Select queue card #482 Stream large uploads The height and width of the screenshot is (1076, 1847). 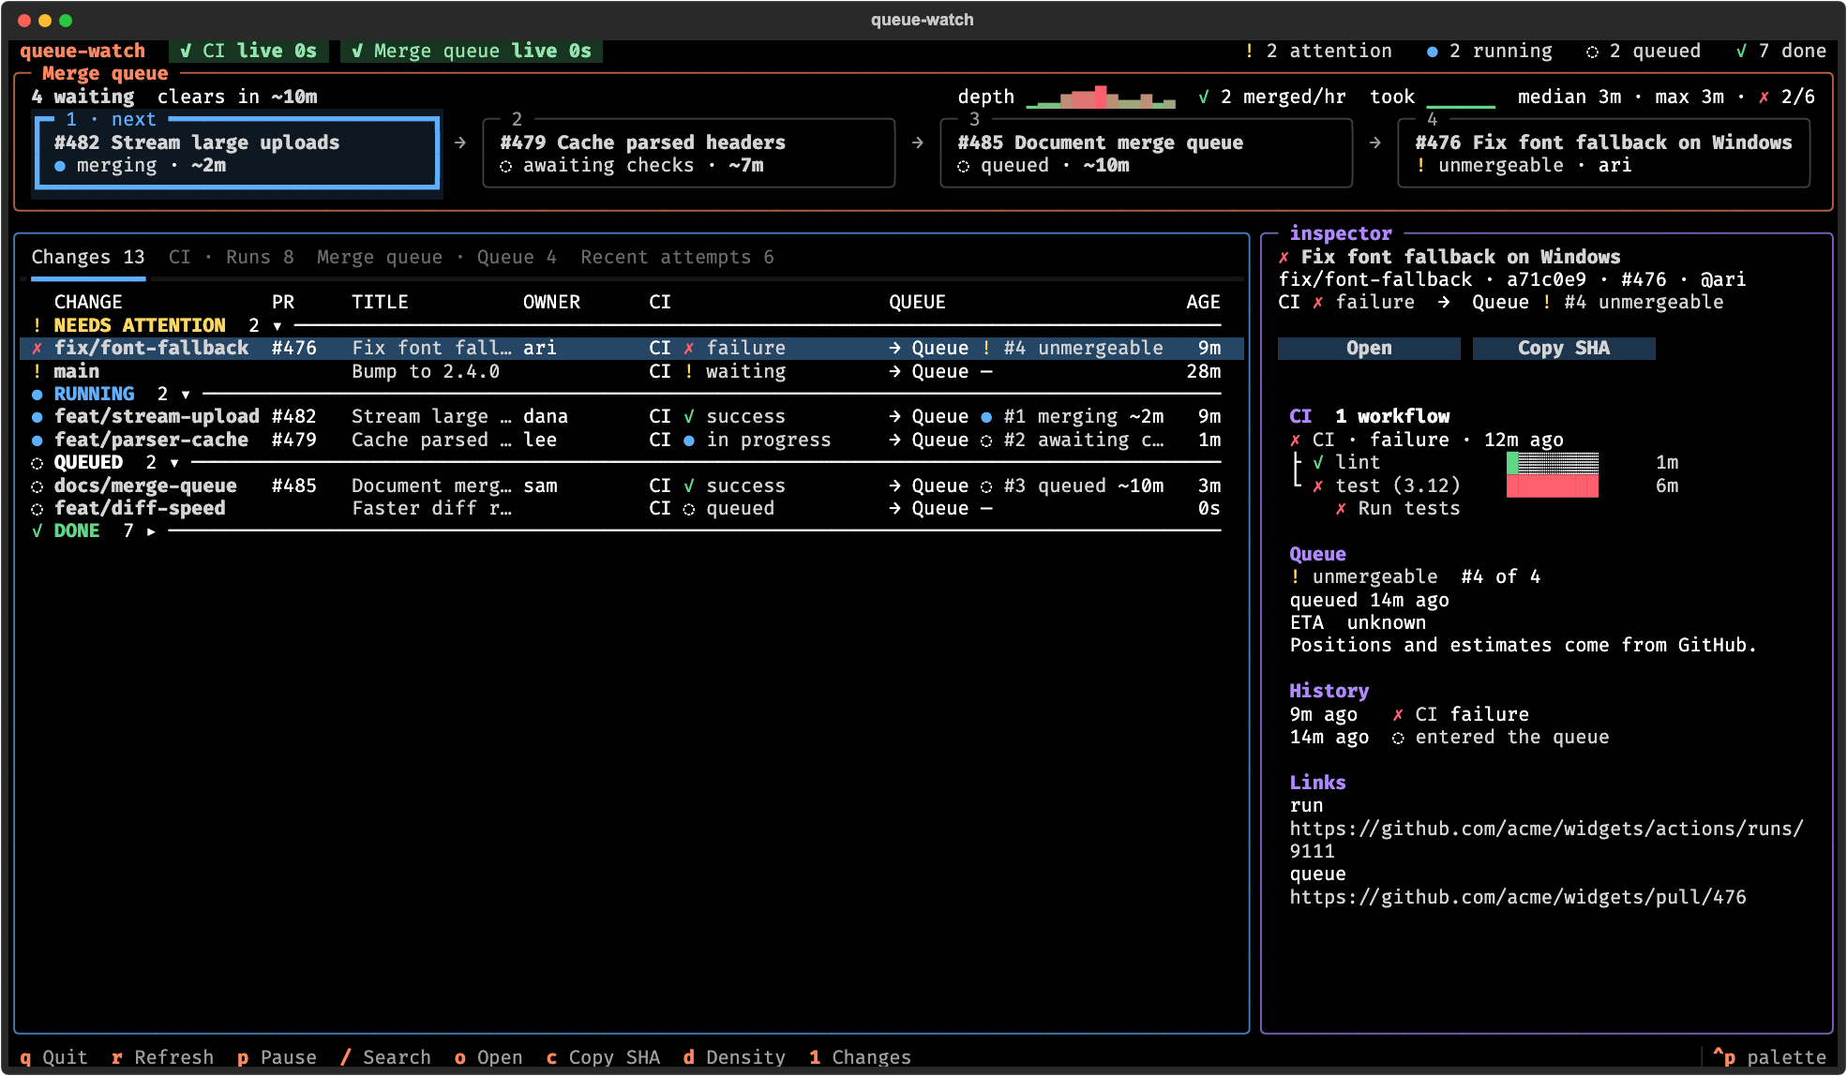point(237,153)
